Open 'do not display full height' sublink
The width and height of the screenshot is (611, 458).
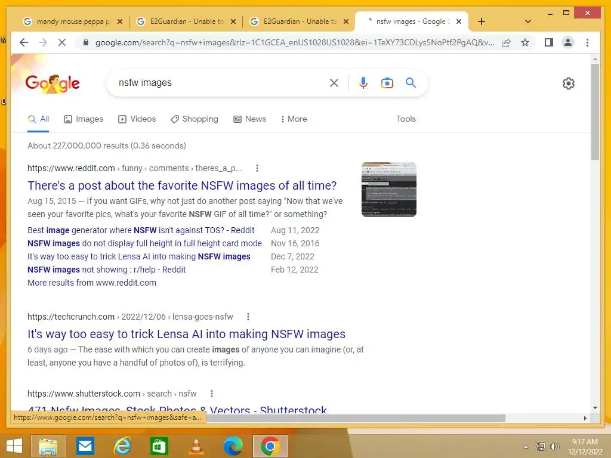coord(144,243)
